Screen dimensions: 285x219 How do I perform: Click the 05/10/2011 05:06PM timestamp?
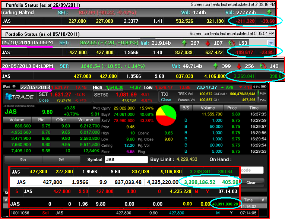point(27,43)
